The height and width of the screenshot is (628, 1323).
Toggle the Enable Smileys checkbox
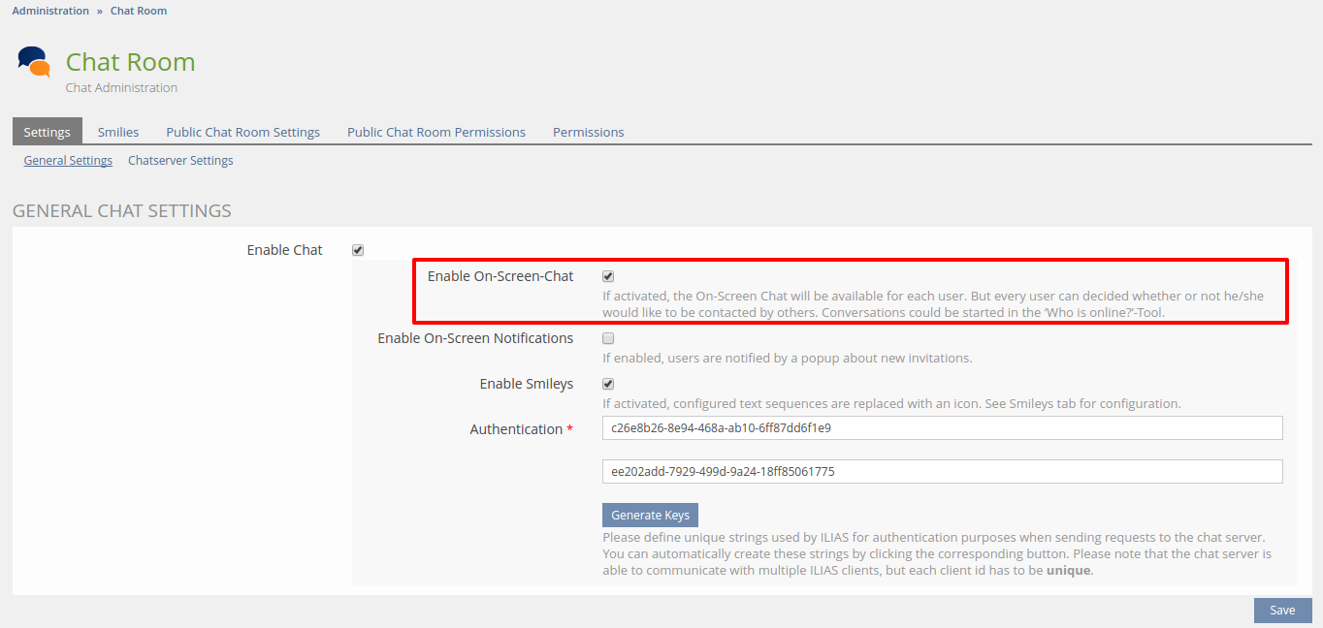pyautogui.click(x=608, y=384)
